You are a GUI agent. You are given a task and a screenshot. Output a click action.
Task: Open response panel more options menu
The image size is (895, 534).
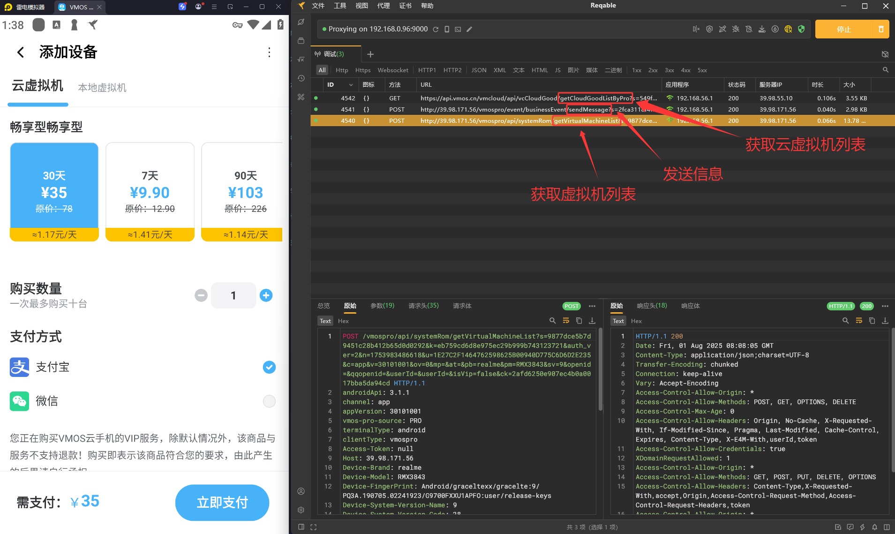point(885,306)
